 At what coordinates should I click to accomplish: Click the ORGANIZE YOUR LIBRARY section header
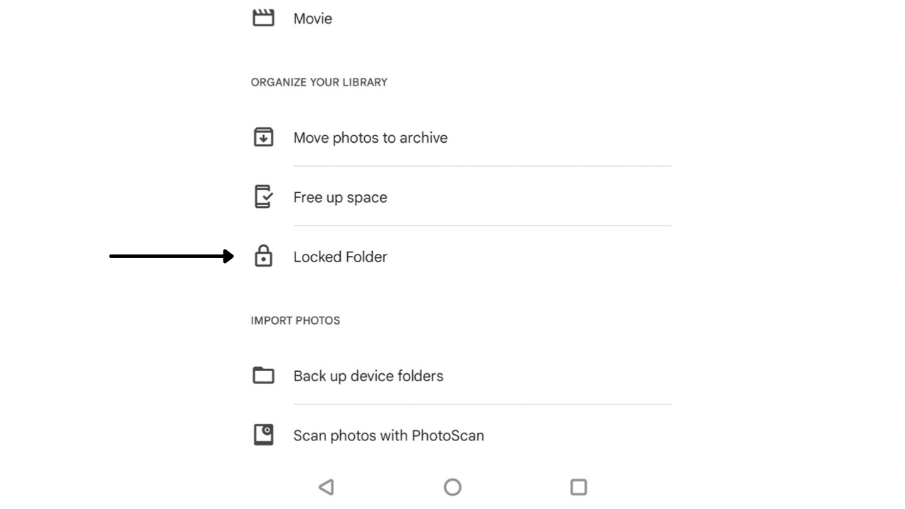click(319, 82)
